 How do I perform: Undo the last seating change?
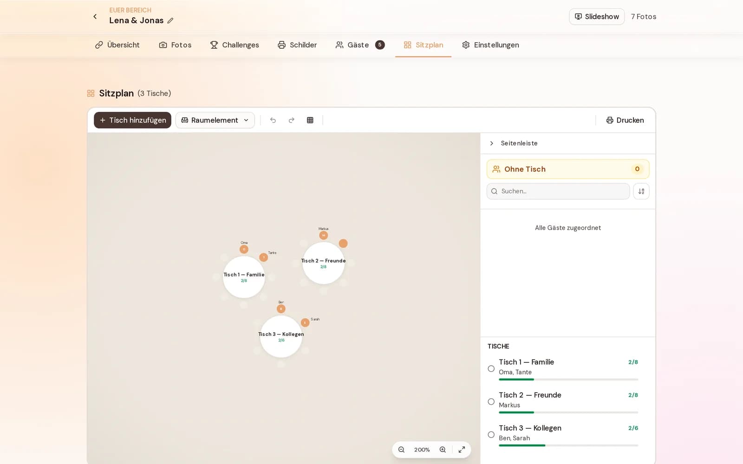[273, 120]
